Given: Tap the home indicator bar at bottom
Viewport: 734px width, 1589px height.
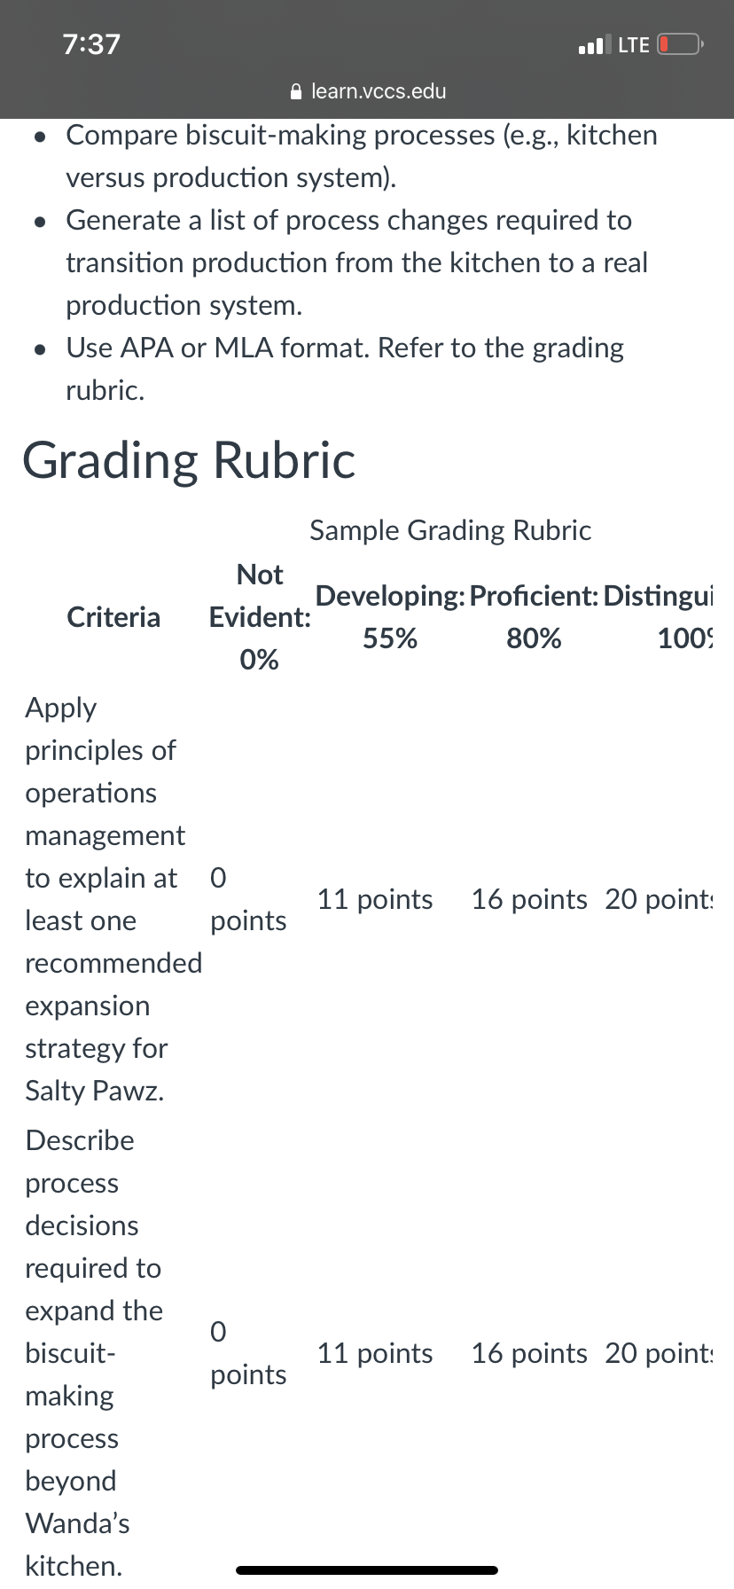Looking at the screenshot, I should (x=367, y=1569).
